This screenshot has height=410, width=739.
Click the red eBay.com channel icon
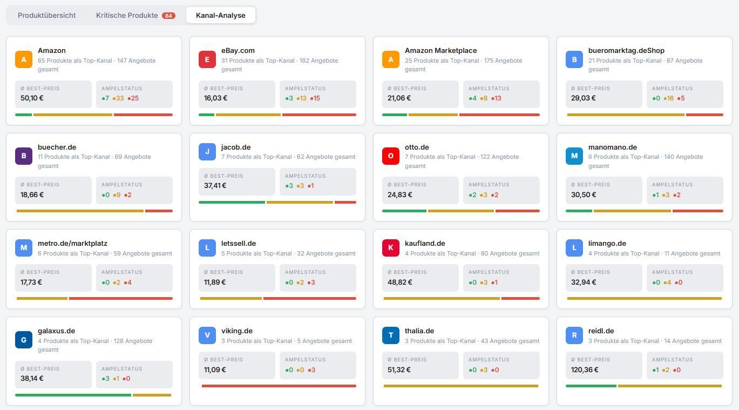(207, 59)
